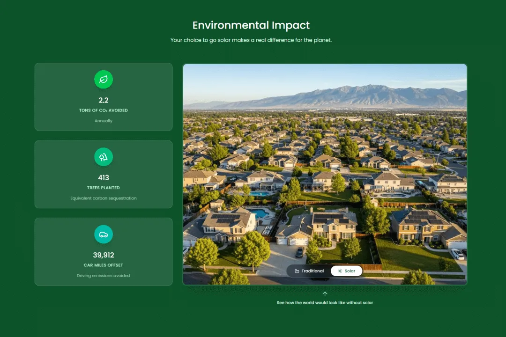Click the 2.2 Tons of CO₂ Avoided card
Image resolution: width=506 pixels, height=337 pixels.
pyautogui.click(x=104, y=96)
